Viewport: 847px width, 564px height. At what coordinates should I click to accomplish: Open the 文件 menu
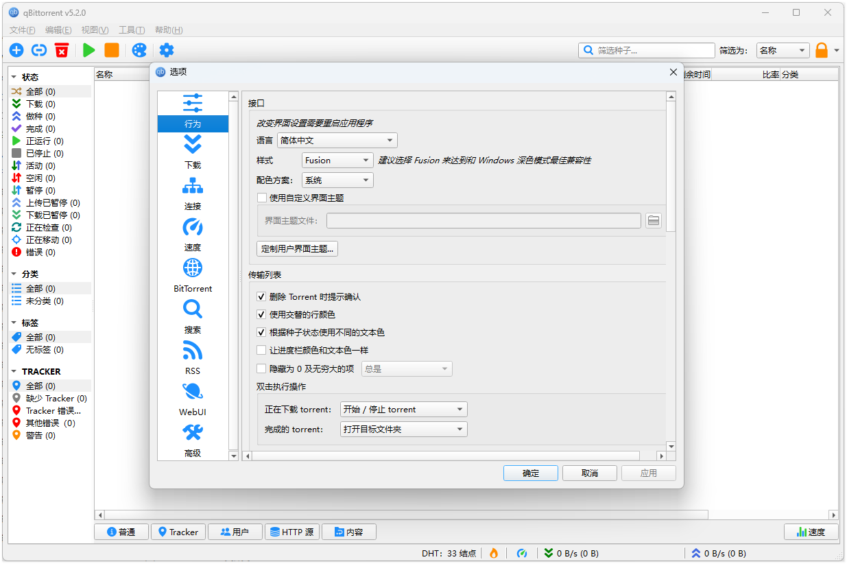[x=23, y=30]
